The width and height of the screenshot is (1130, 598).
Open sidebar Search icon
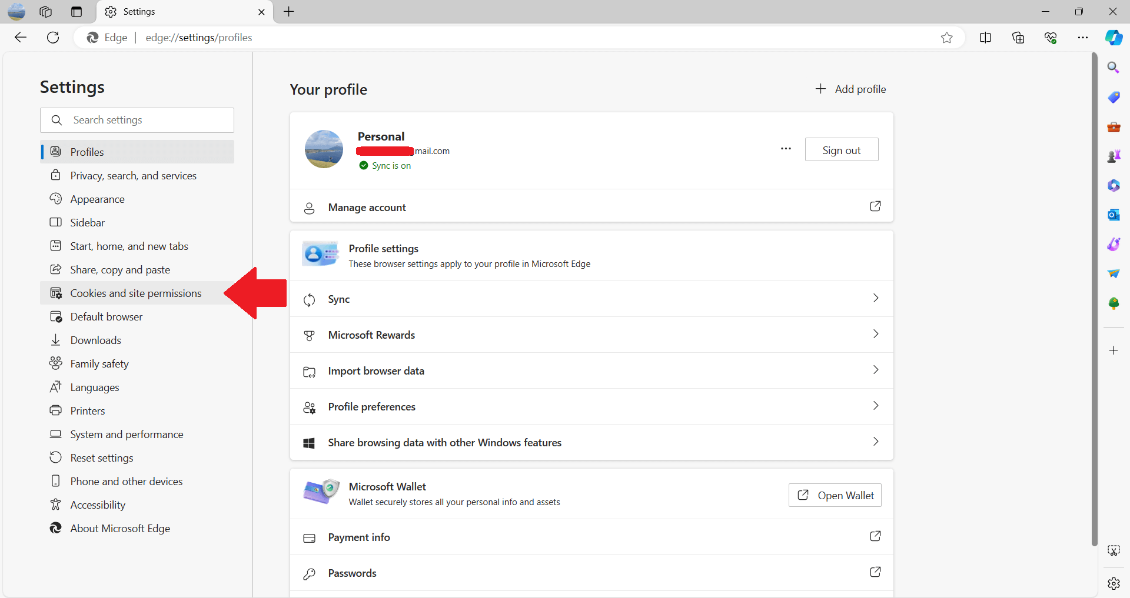pyautogui.click(x=1114, y=68)
